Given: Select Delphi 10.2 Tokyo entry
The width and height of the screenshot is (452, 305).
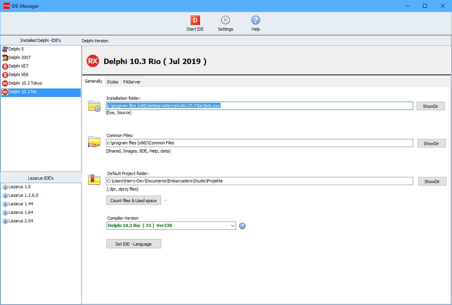Looking at the screenshot, I should coord(41,83).
